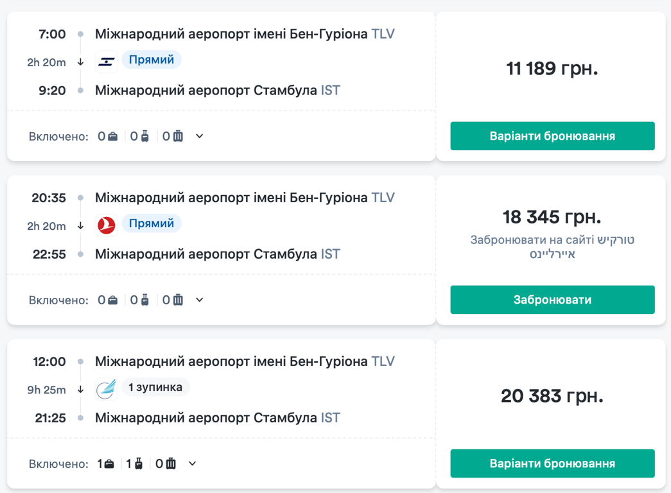Click the El Al airline logo
Viewport: 671px width, 493px height.
107,61
